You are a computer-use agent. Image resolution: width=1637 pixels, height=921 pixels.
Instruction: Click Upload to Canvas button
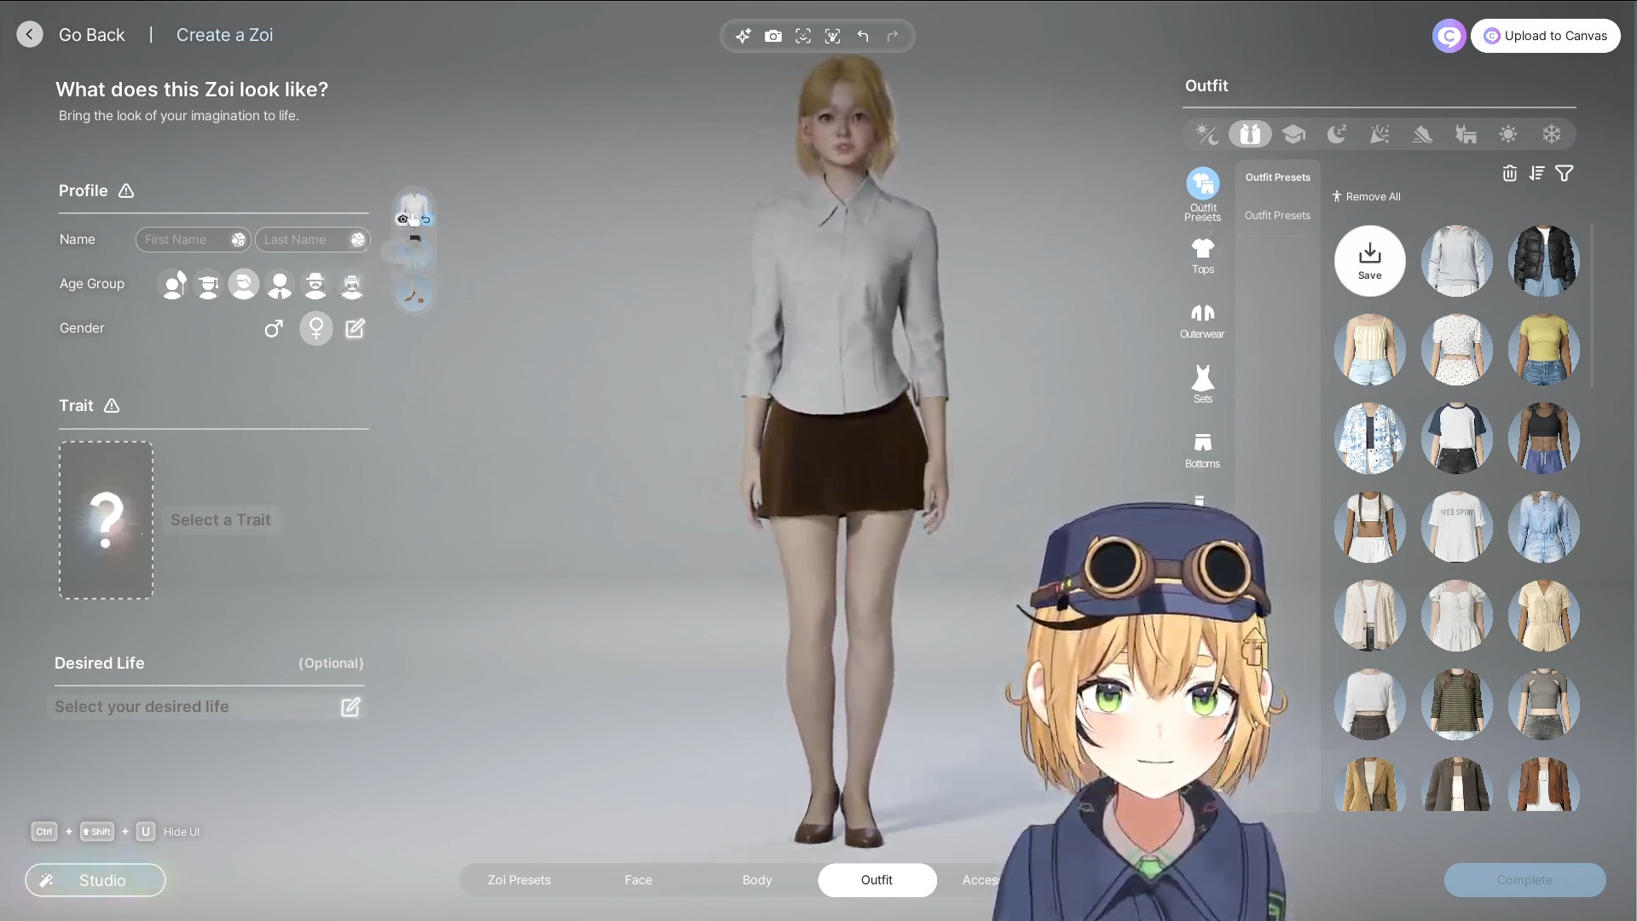tap(1544, 36)
